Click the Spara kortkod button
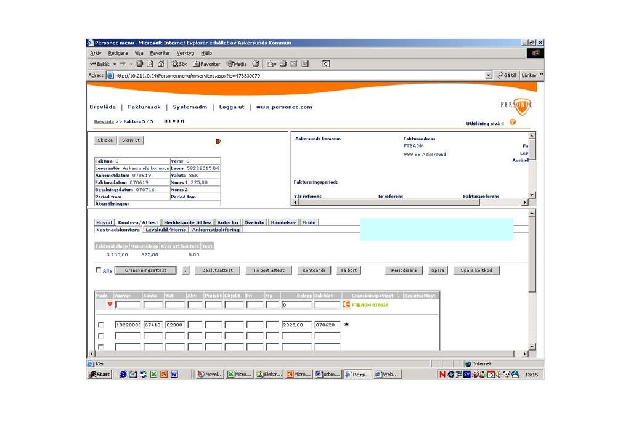 click(x=476, y=270)
